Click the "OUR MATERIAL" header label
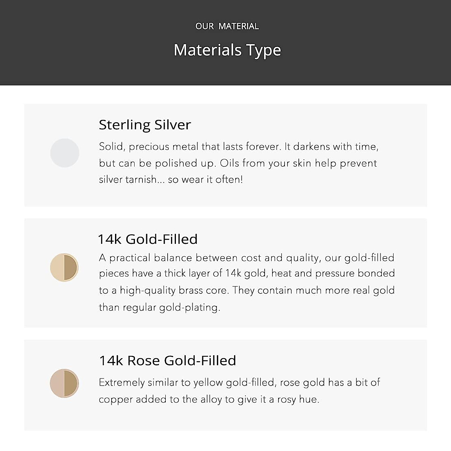 227,26
